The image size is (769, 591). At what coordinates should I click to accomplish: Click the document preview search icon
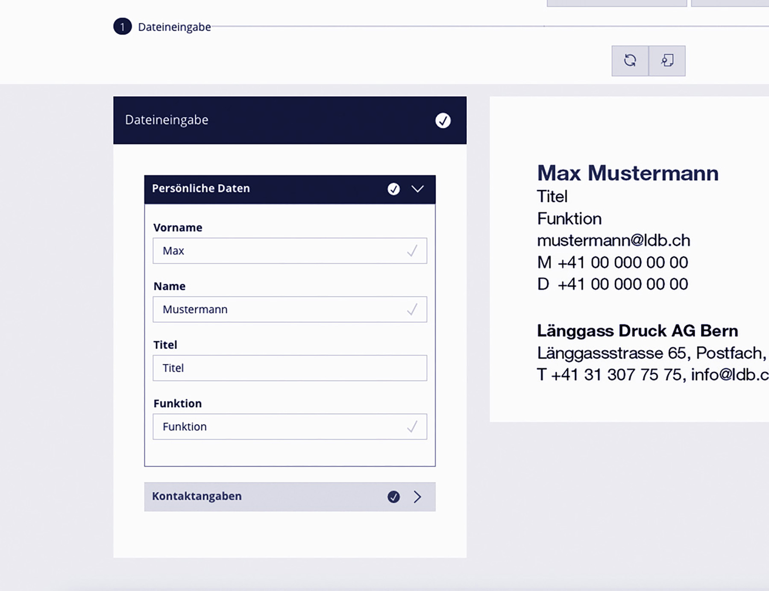click(x=667, y=61)
